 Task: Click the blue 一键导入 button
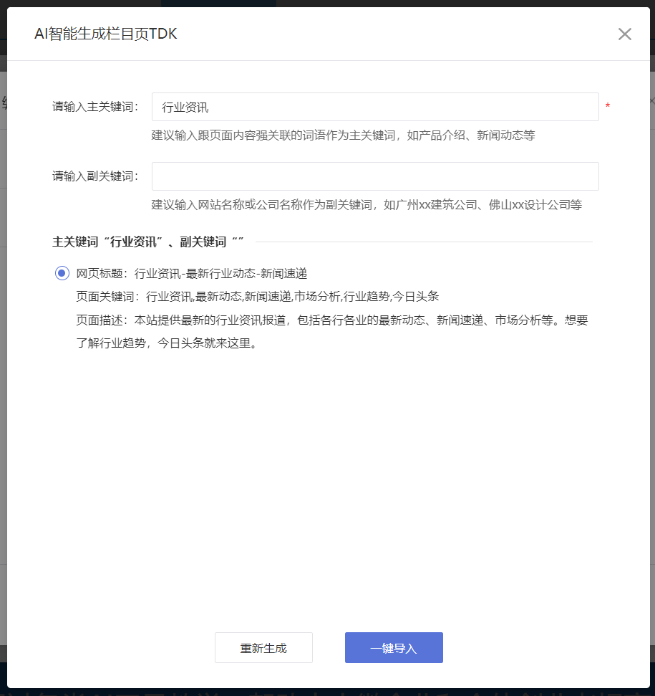(x=394, y=648)
